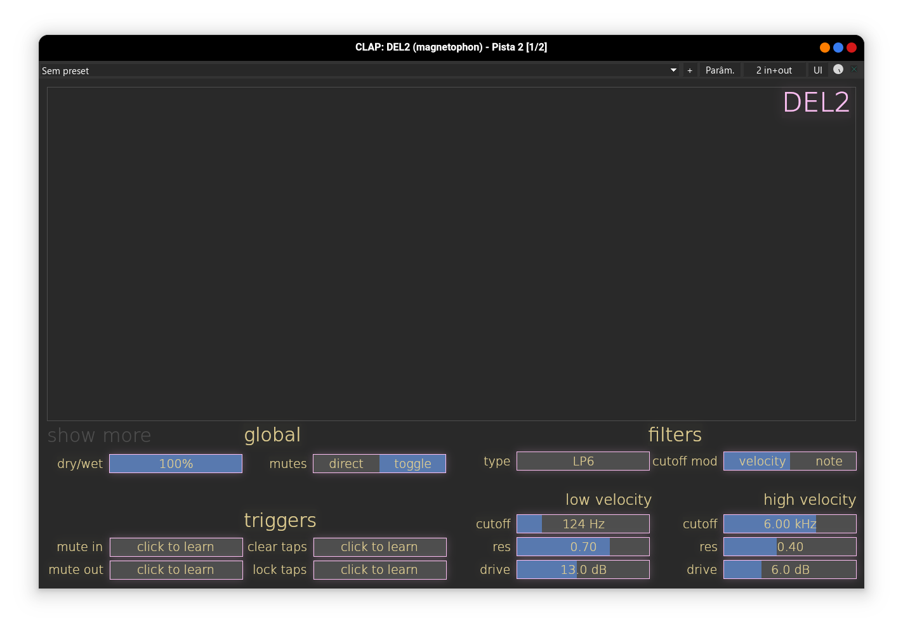The width and height of the screenshot is (903, 631).
Task: Click the orange window button in title bar
Action: click(x=824, y=48)
